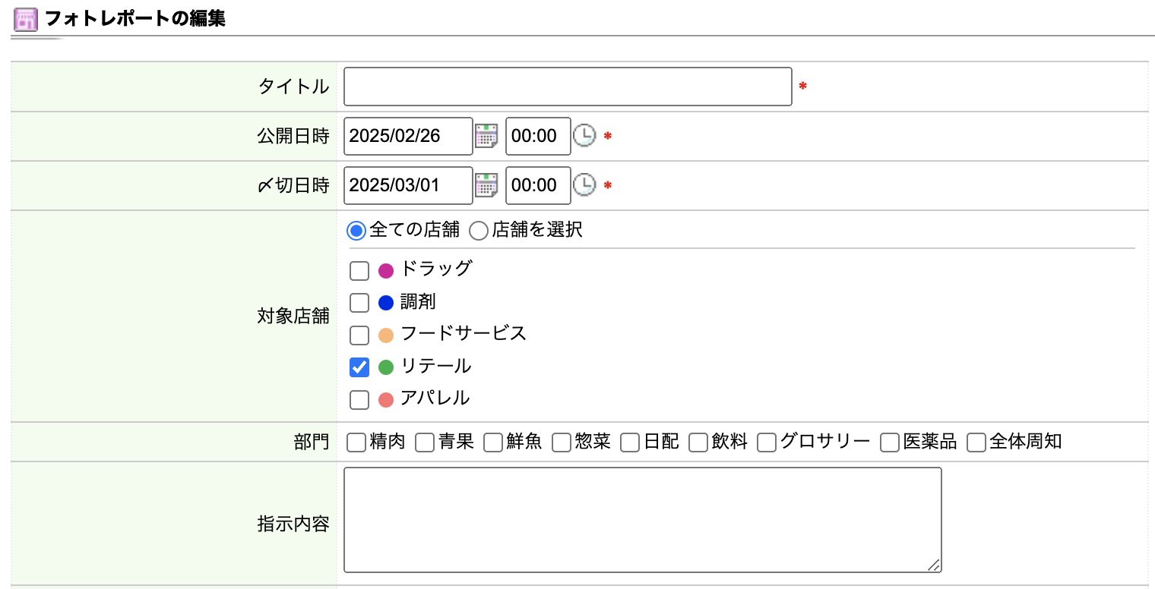Open calendar picker for 公開日時 date
Viewport: 1155px width, 589px height.
tap(486, 136)
